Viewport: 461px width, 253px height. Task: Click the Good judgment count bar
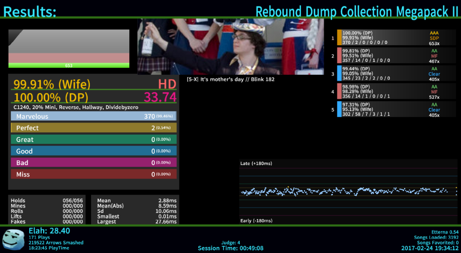(94, 151)
